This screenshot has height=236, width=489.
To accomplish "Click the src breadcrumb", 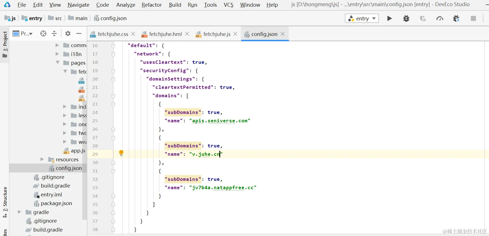I will [55, 18].
